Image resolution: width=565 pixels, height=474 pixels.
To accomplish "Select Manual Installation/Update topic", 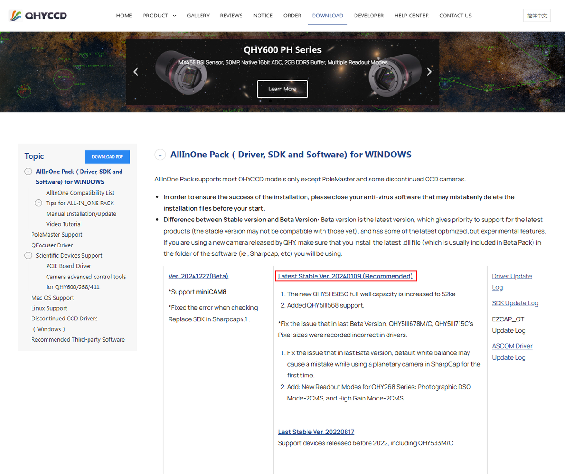I will coord(81,214).
